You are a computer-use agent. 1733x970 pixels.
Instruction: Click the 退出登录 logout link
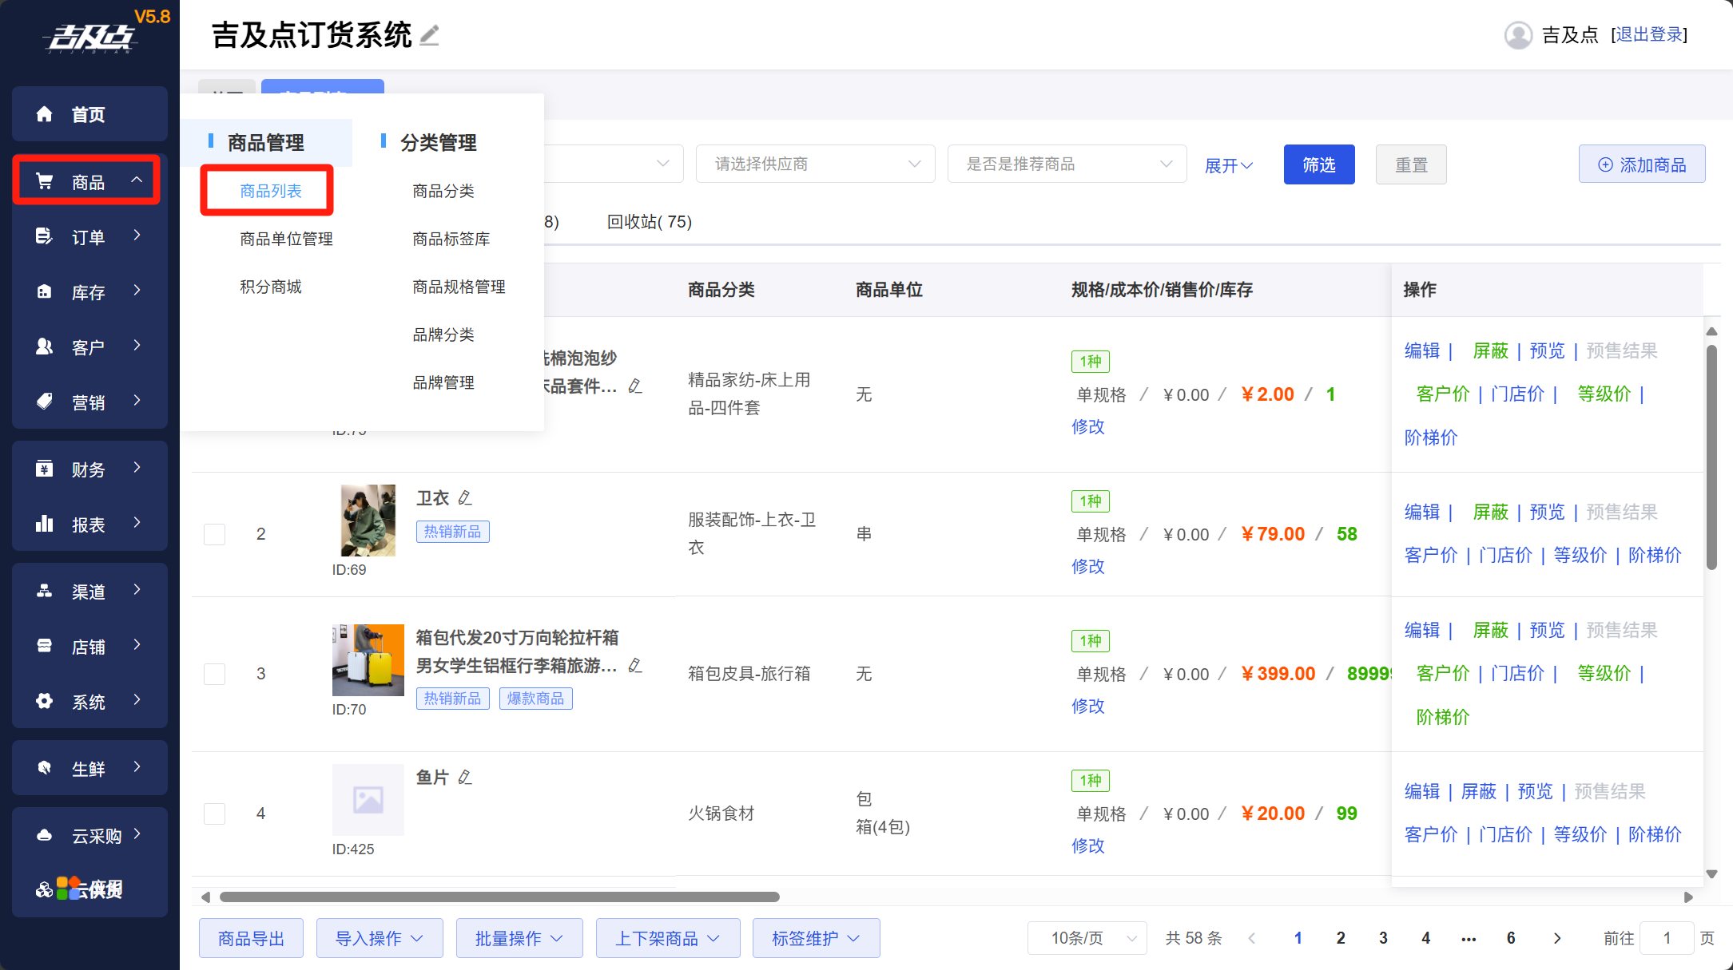point(1650,35)
